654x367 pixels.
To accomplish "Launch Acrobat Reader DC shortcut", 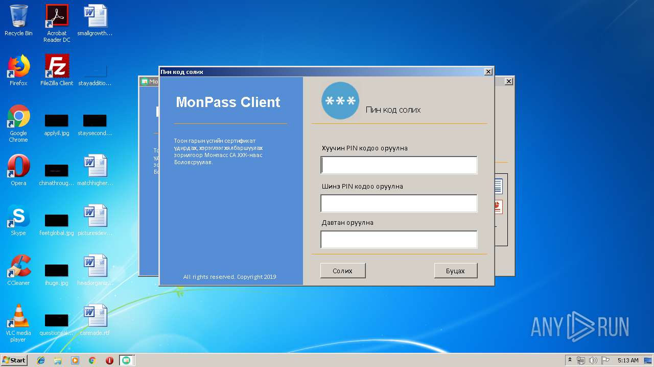I will pos(57,23).
